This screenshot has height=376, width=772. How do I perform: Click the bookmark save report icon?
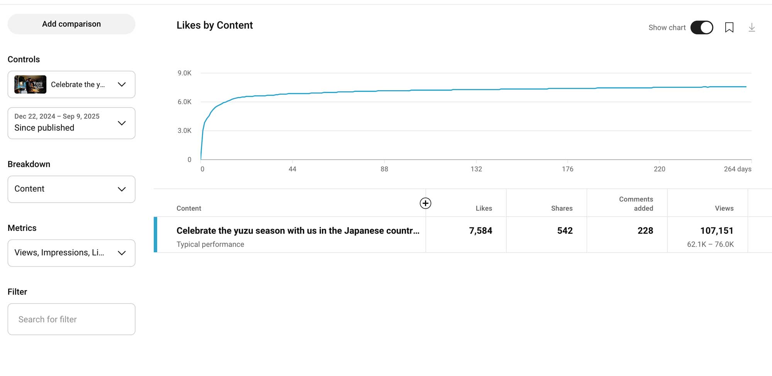click(x=729, y=27)
